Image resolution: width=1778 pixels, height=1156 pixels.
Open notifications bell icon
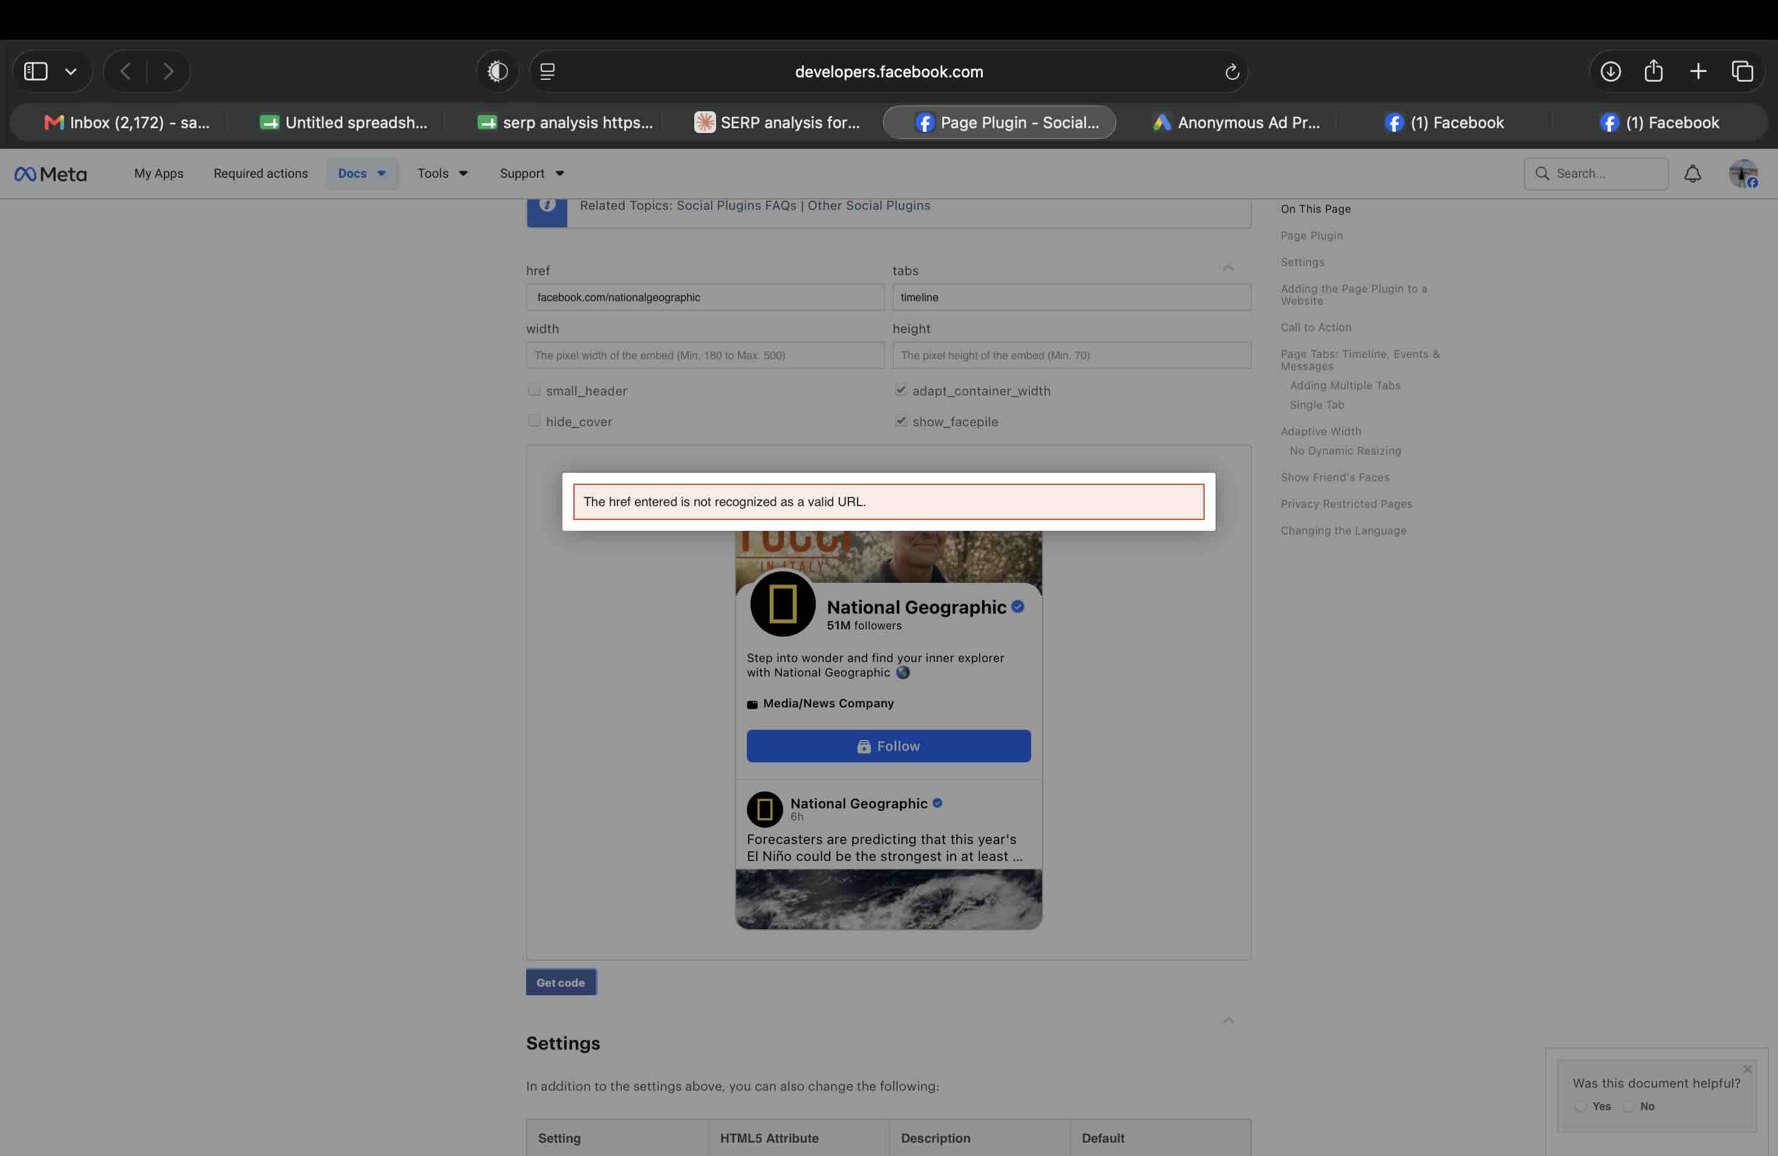[1693, 174]
